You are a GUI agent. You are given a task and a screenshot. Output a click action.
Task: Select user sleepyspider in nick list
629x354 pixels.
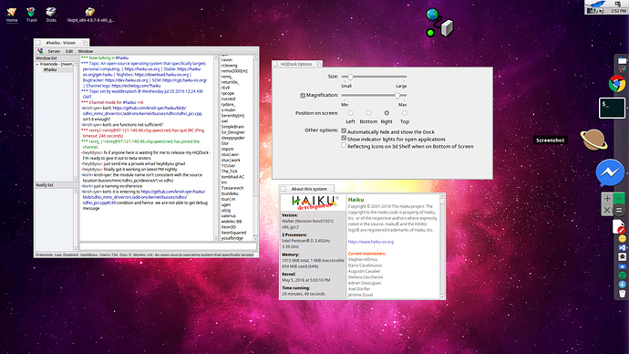click(232, 138)
